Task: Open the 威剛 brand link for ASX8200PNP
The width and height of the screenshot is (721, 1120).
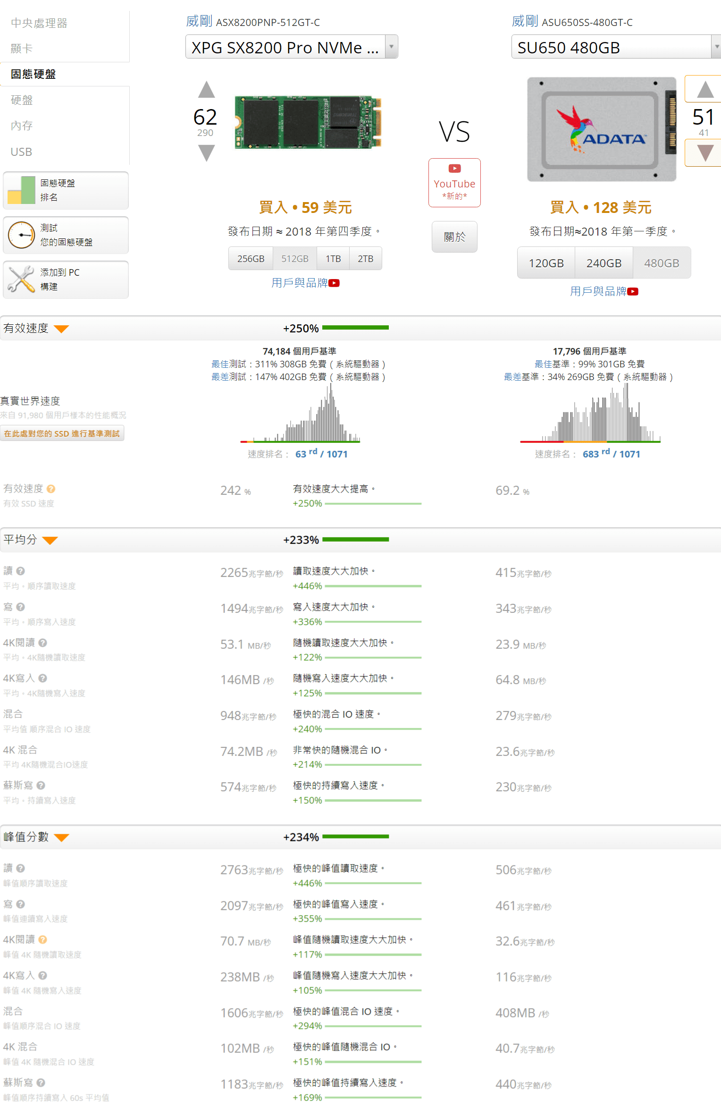Action: (x=199, y=21)
